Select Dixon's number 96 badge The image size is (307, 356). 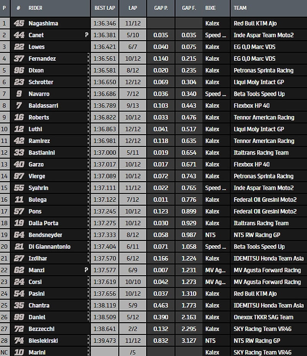(x=18, y=70)
